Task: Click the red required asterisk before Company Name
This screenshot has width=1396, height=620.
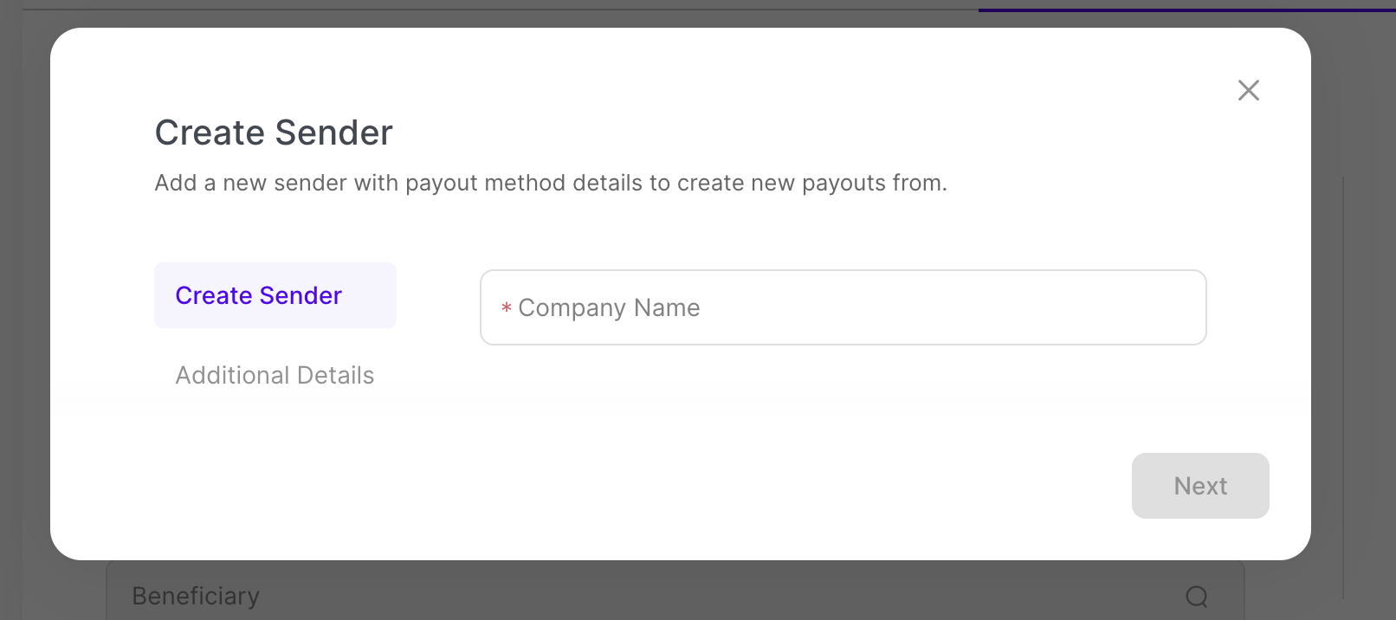Action: (x=507, y=308)
